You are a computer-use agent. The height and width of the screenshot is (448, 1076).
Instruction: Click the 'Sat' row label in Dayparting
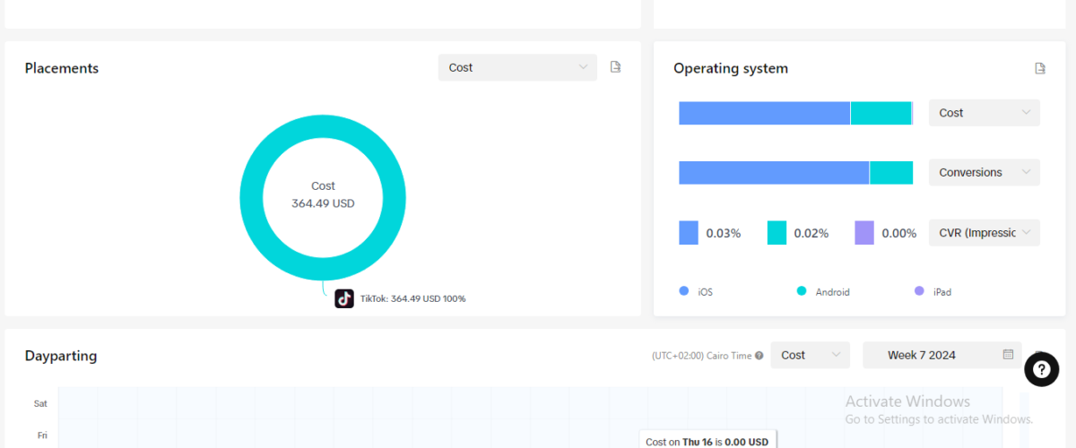pos(40,403)
